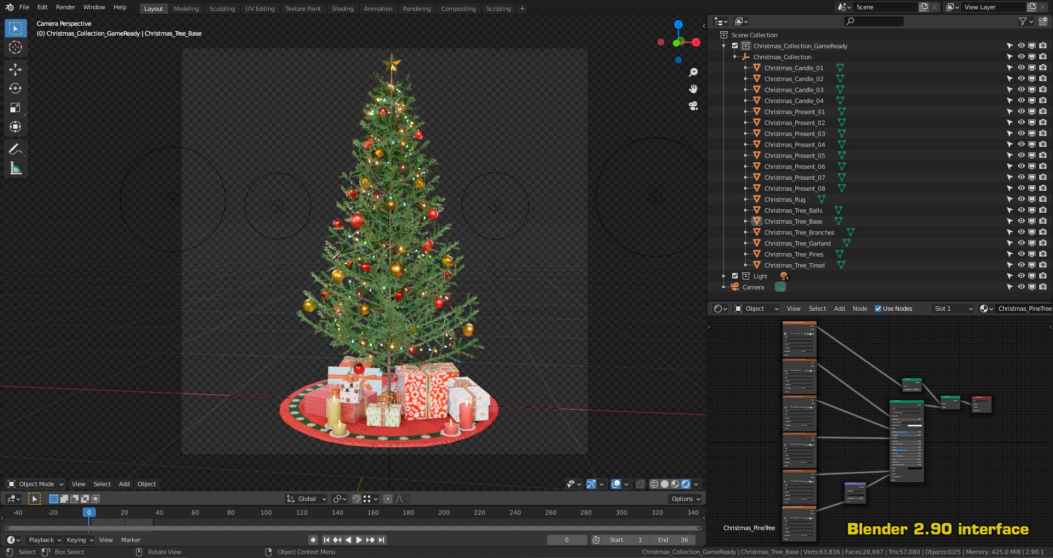The width and height of the screenshot is (1053, 558).
Task: Select the Select Box tool
Action: 15,28
